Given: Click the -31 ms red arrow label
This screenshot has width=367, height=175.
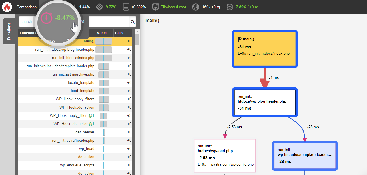Looking at the screenshot, I should click(x=273, y=77).
